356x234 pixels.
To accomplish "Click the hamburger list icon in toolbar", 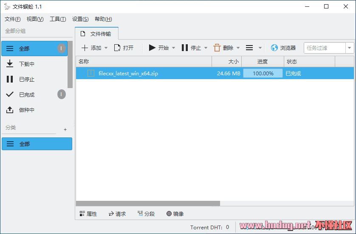I will click(250, 48).
